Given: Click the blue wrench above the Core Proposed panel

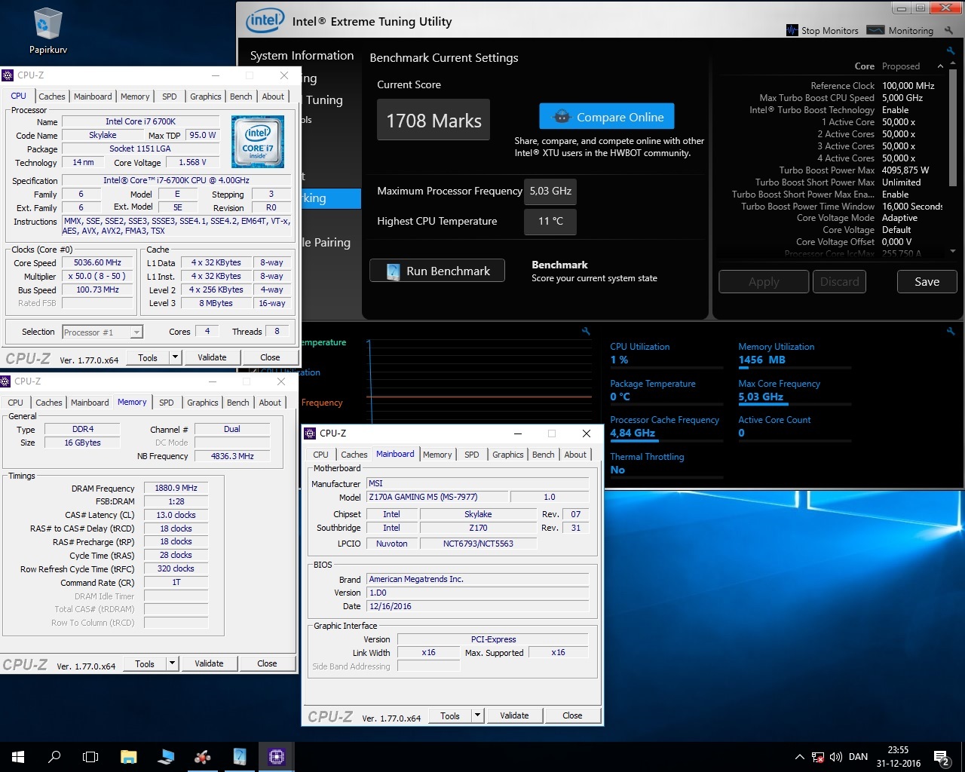Looking at the screenshot, I should [951, 51].
